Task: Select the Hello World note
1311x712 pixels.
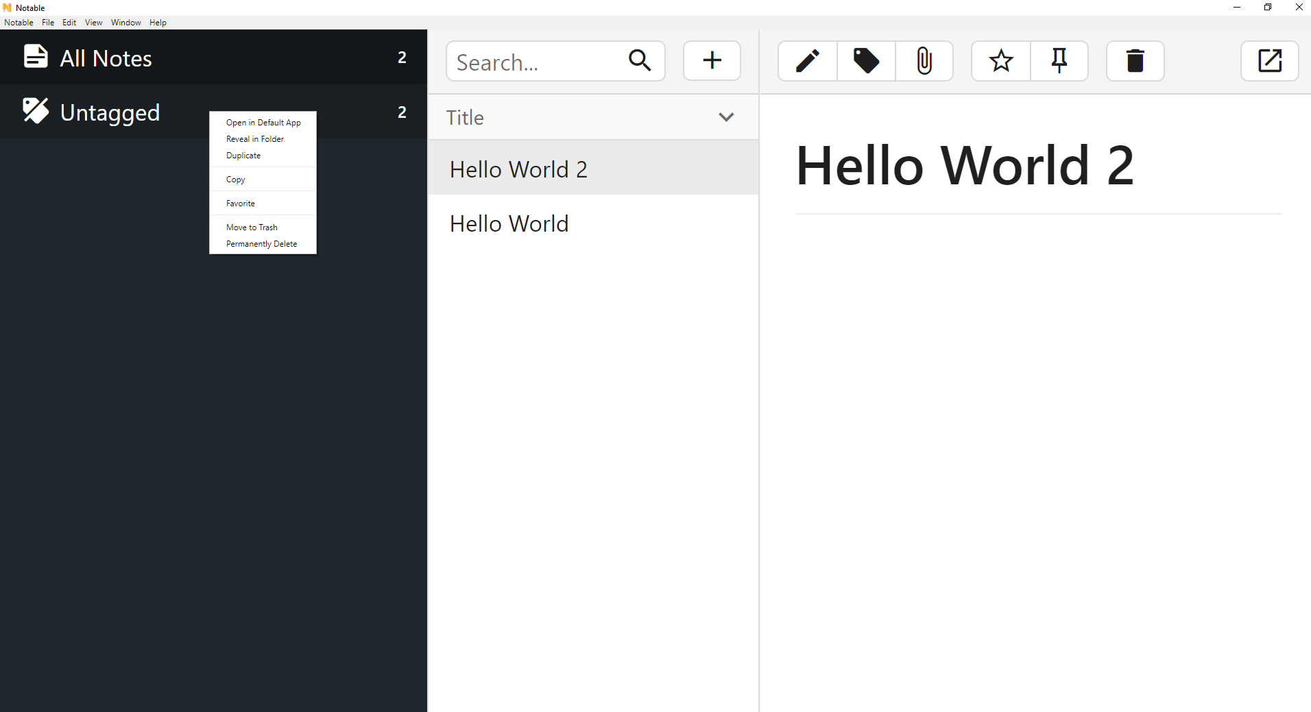Action: click(x=509, y=223)
